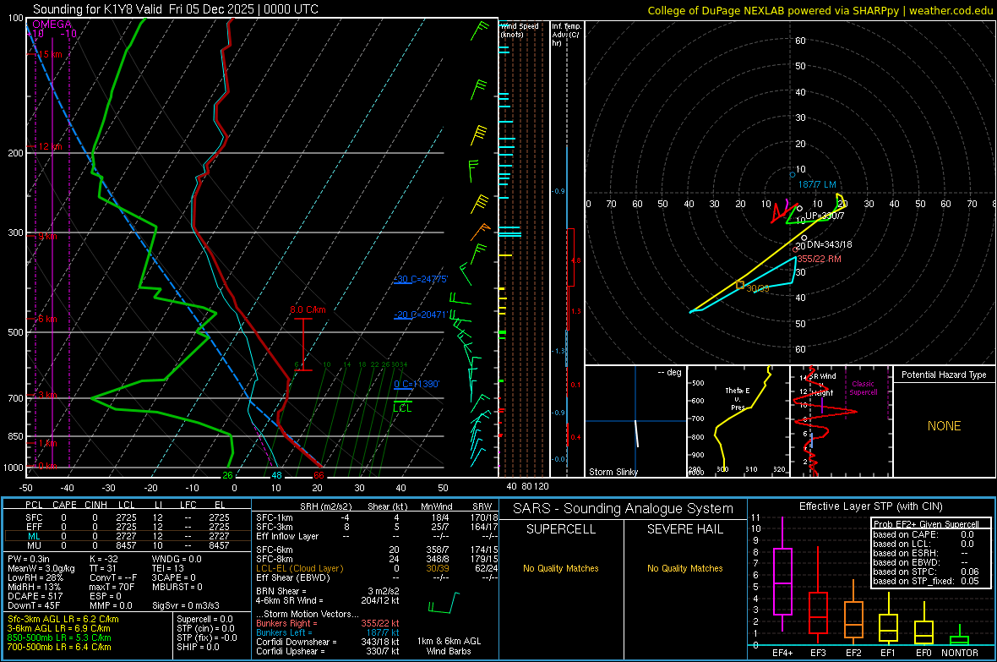
Task: Click the CAPE column header
Action: coord(64,505)
